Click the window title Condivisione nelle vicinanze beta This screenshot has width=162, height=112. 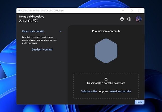(42, 11)
